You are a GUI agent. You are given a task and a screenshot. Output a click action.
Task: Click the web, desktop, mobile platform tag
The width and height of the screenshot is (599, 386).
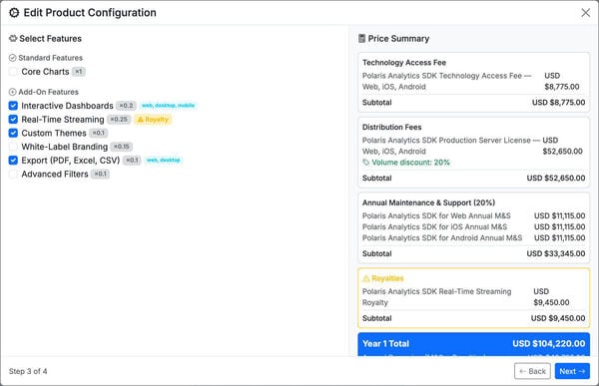[168, 106]
